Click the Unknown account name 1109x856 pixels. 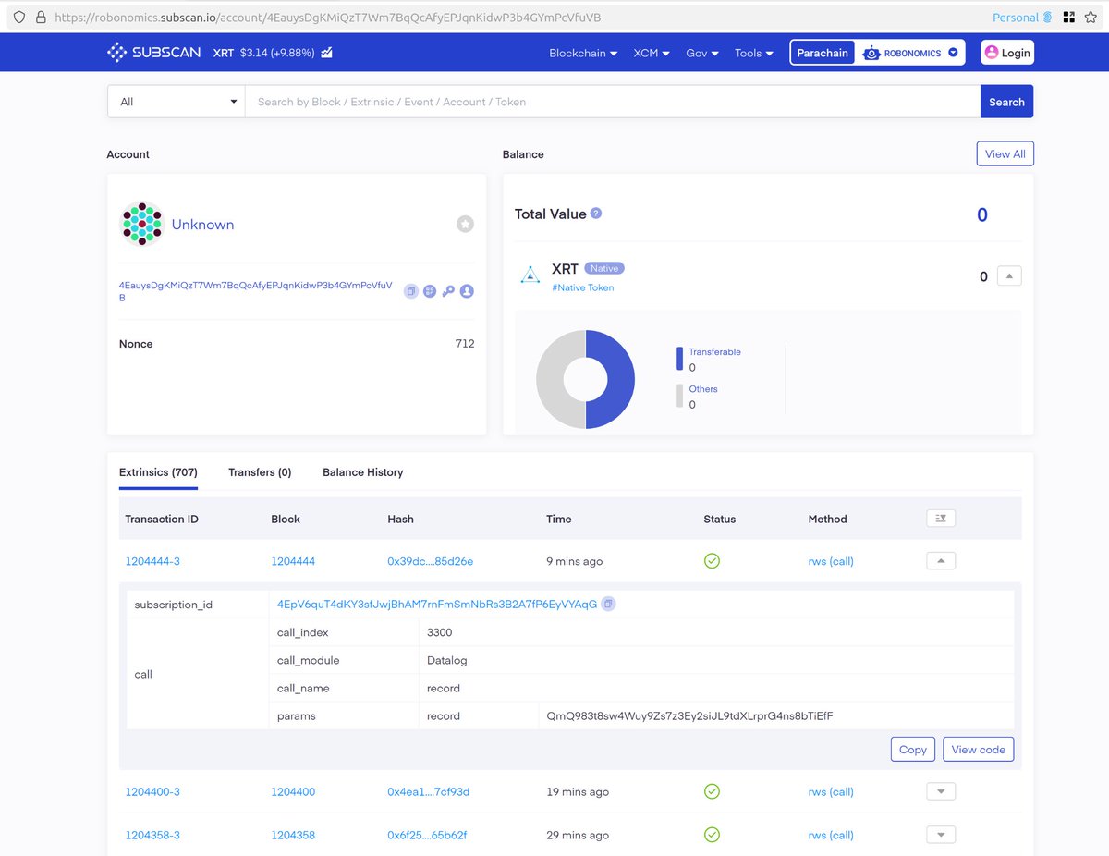[202, 224]
